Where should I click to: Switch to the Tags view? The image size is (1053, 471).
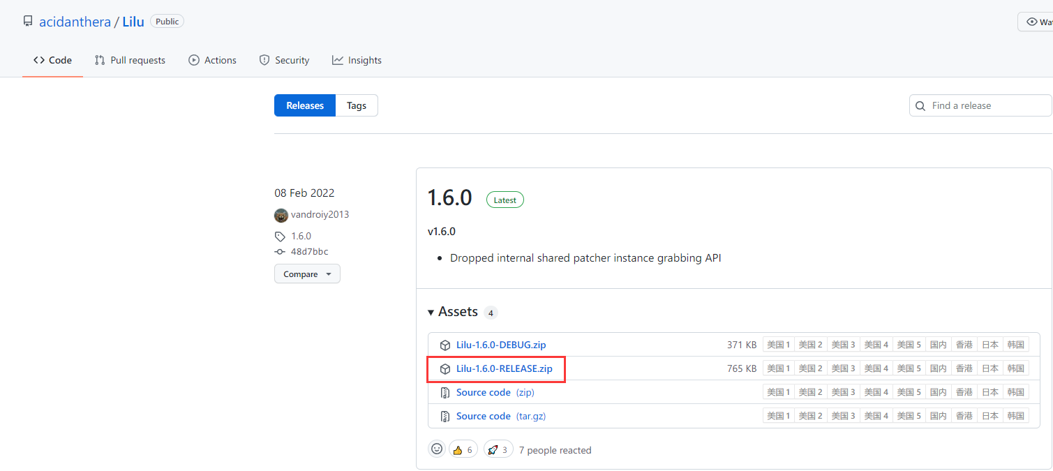[356, 105]
